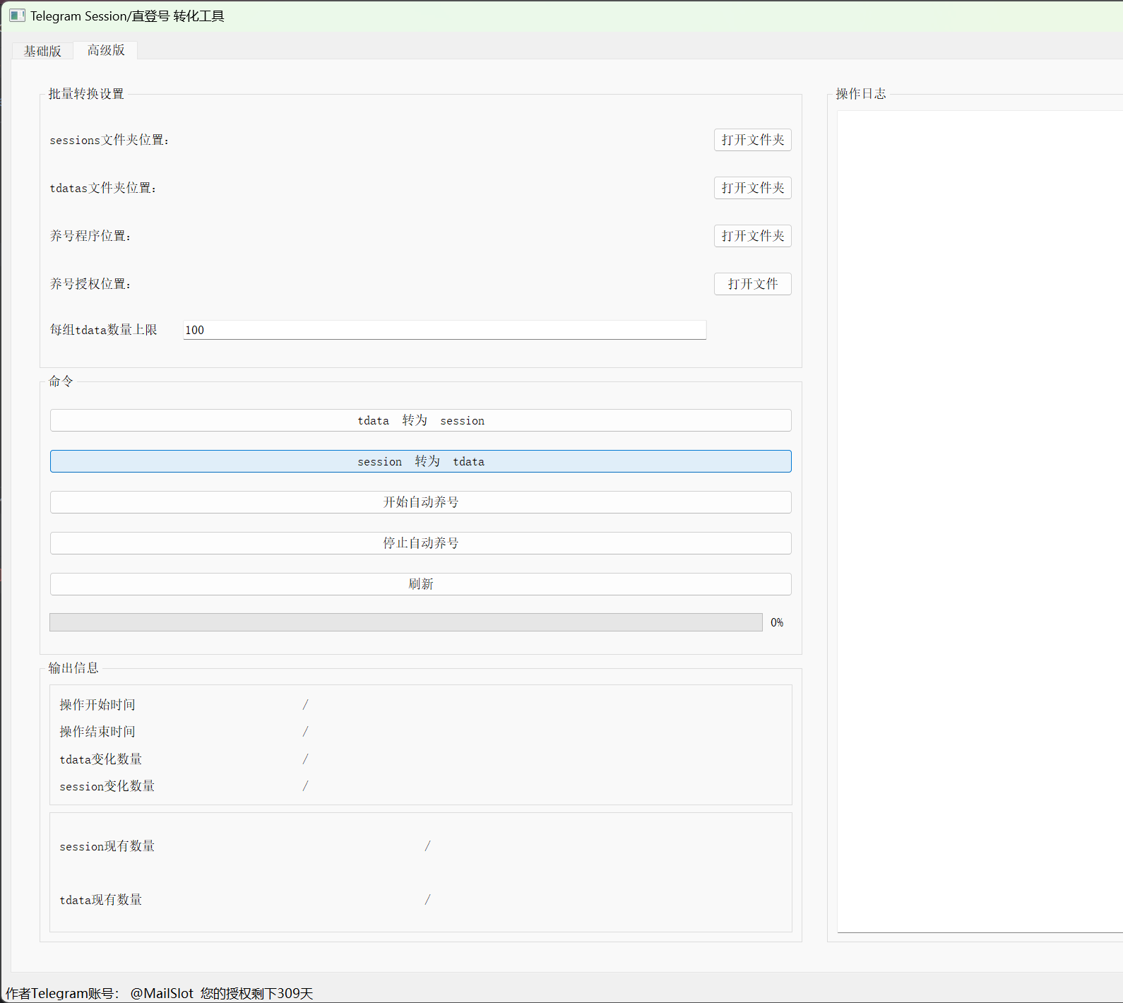Select the session现有数量 row
Screen dimensions: 1123x1003
107,846
